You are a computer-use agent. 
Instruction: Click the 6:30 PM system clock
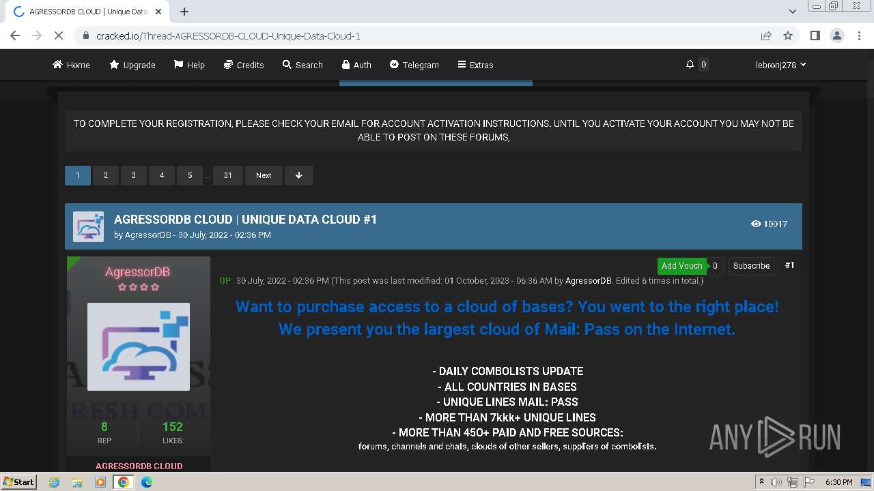(x=838, y=482)
